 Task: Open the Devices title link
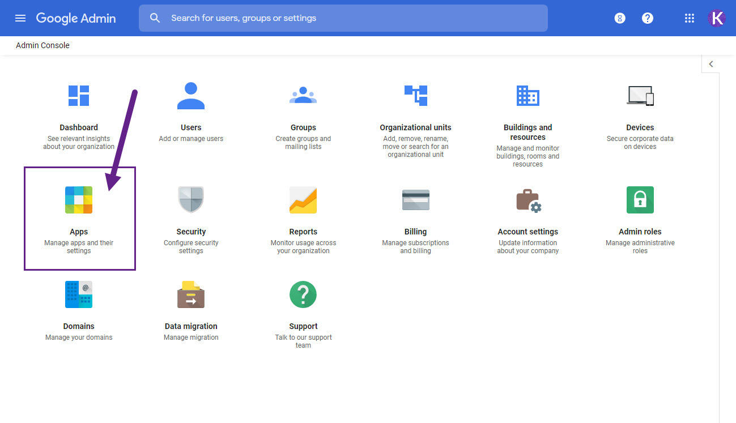click(640, 127)
